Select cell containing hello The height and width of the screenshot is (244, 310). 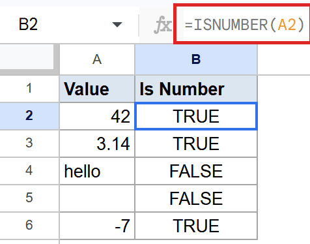pos(97,171)
